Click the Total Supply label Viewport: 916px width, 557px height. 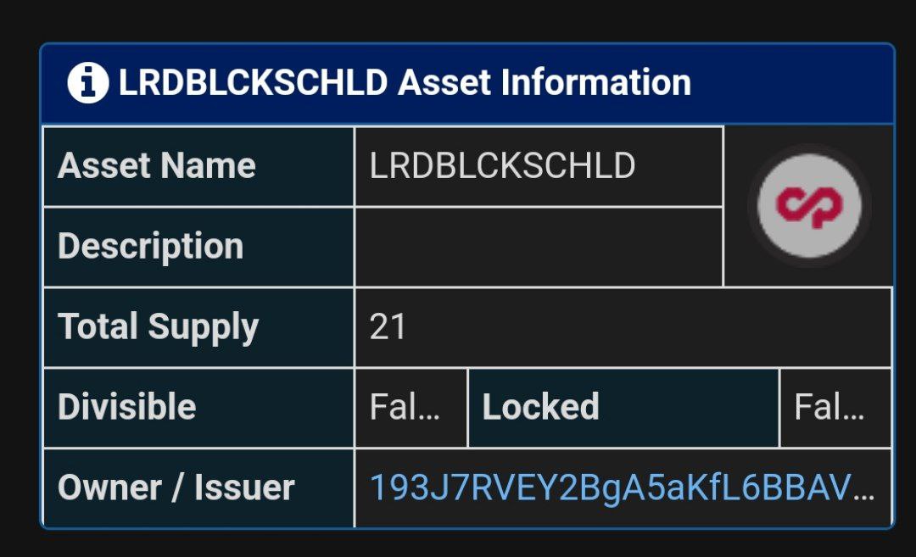[158, 327]
